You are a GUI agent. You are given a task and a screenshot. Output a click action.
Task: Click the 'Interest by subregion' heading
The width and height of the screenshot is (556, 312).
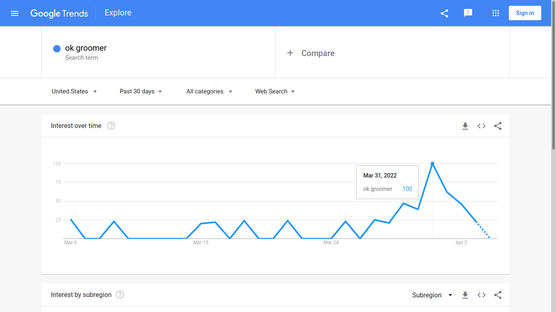click(x=81, y=295)
